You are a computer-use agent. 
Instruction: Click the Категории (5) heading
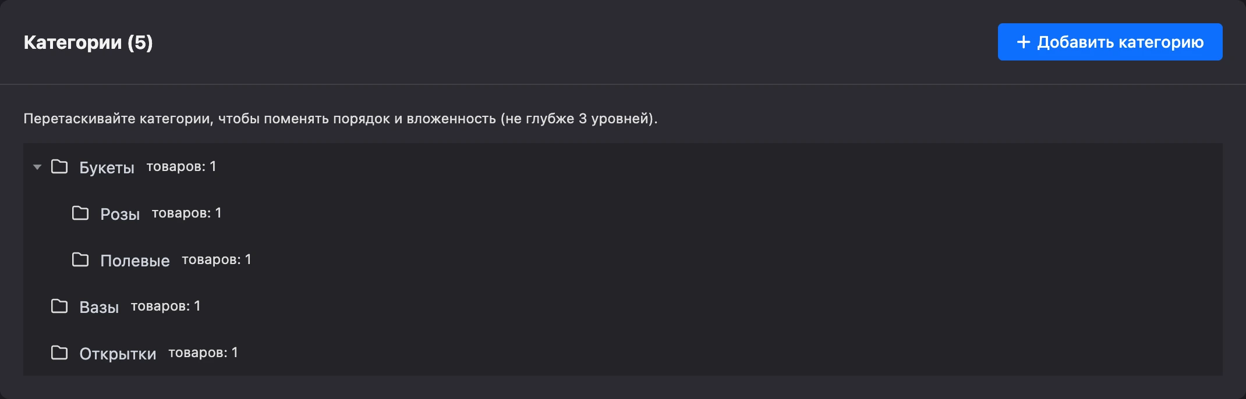pyautogui.click(x=88, y=42)
